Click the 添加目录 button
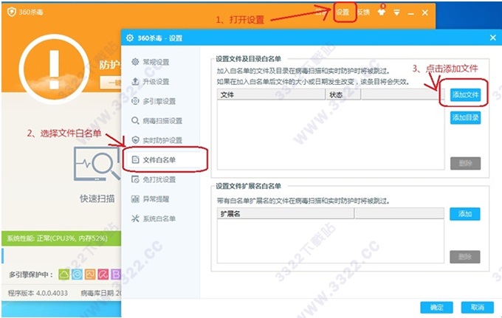This screenshot has width=502, height=318. (465, 118)
